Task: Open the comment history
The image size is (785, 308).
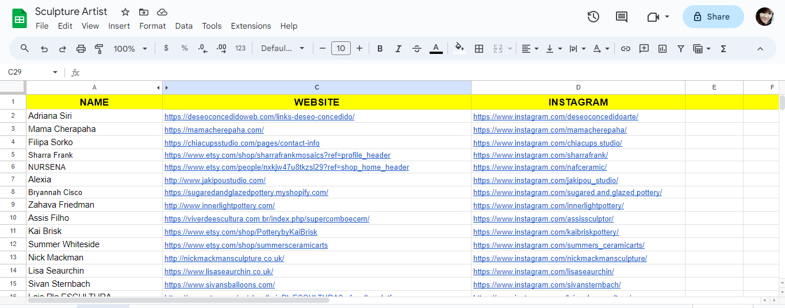Action: pyautogui.click(x=622, y=17)
